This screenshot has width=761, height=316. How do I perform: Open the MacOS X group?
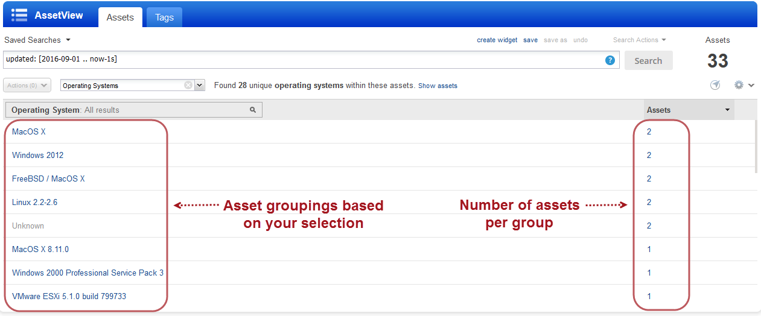[29, 131]
